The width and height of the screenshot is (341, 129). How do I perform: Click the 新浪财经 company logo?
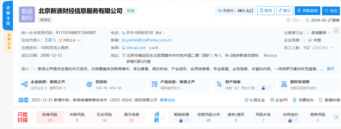point(27,15)
